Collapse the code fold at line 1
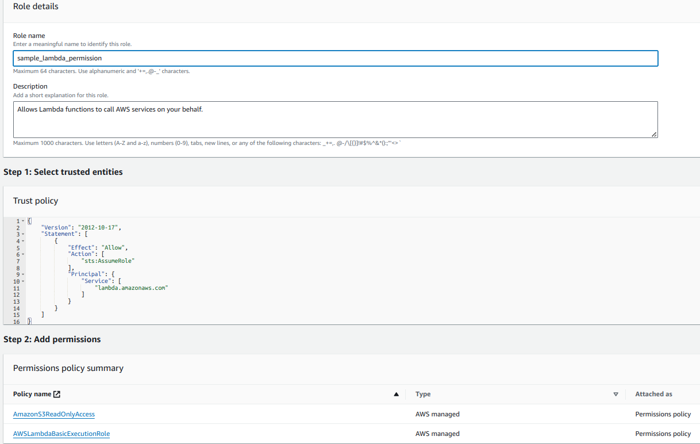The height and width of the screenshot is (444, 700). coord(23,221)
